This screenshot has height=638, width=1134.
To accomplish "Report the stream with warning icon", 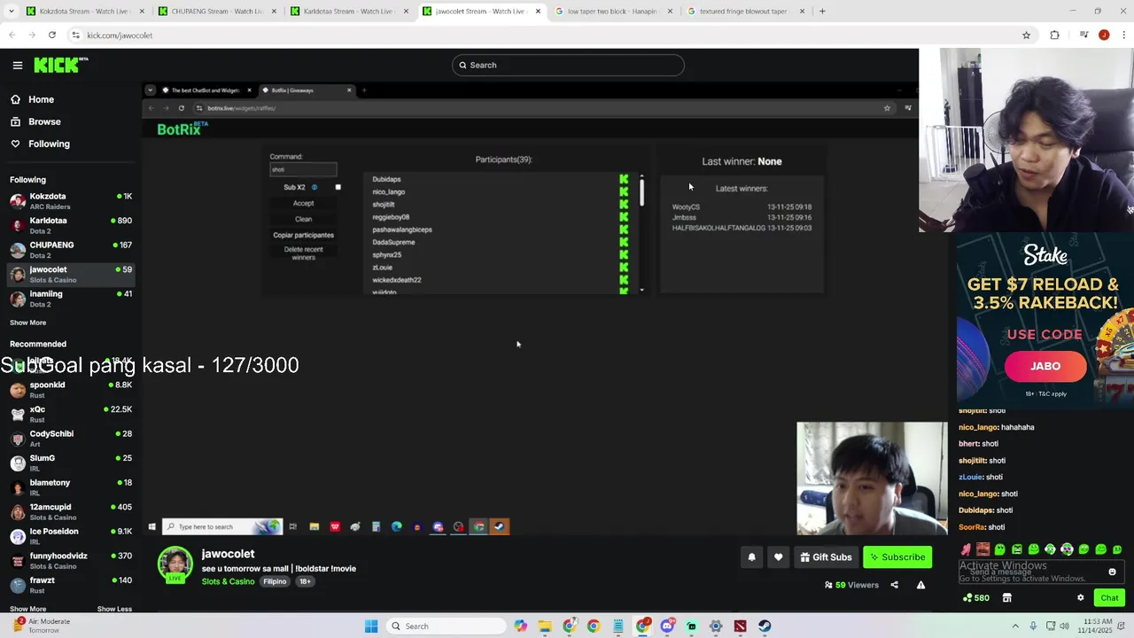I will click(920, 585).
